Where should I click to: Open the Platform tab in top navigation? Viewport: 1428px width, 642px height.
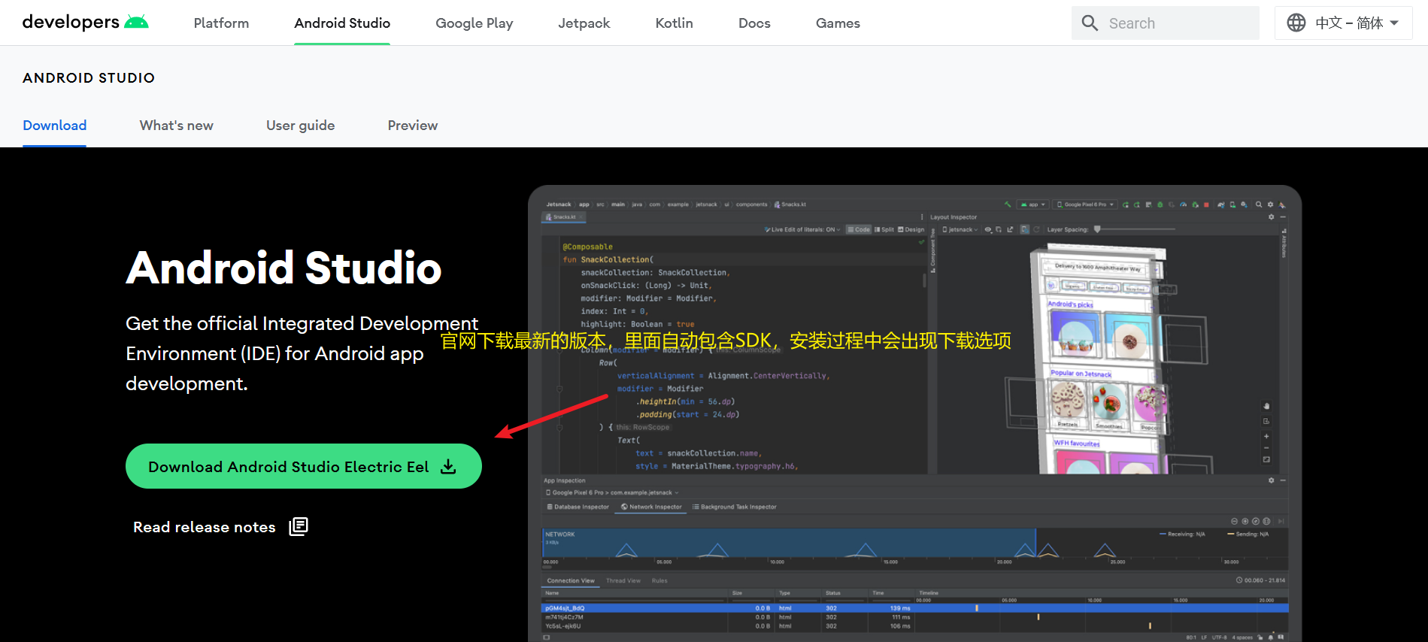click(221, 23)
